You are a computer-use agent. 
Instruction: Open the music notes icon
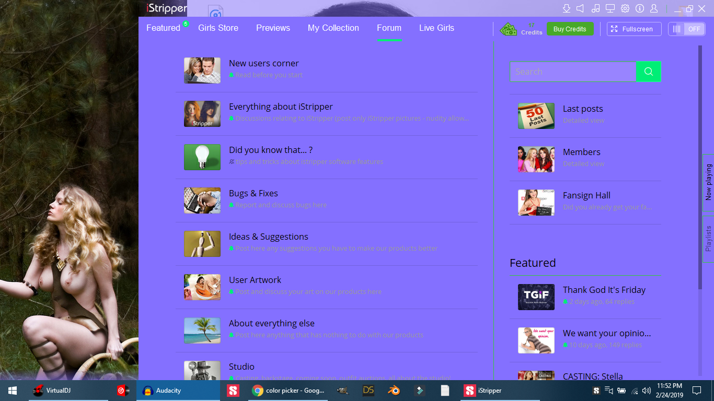click(595, 8)
